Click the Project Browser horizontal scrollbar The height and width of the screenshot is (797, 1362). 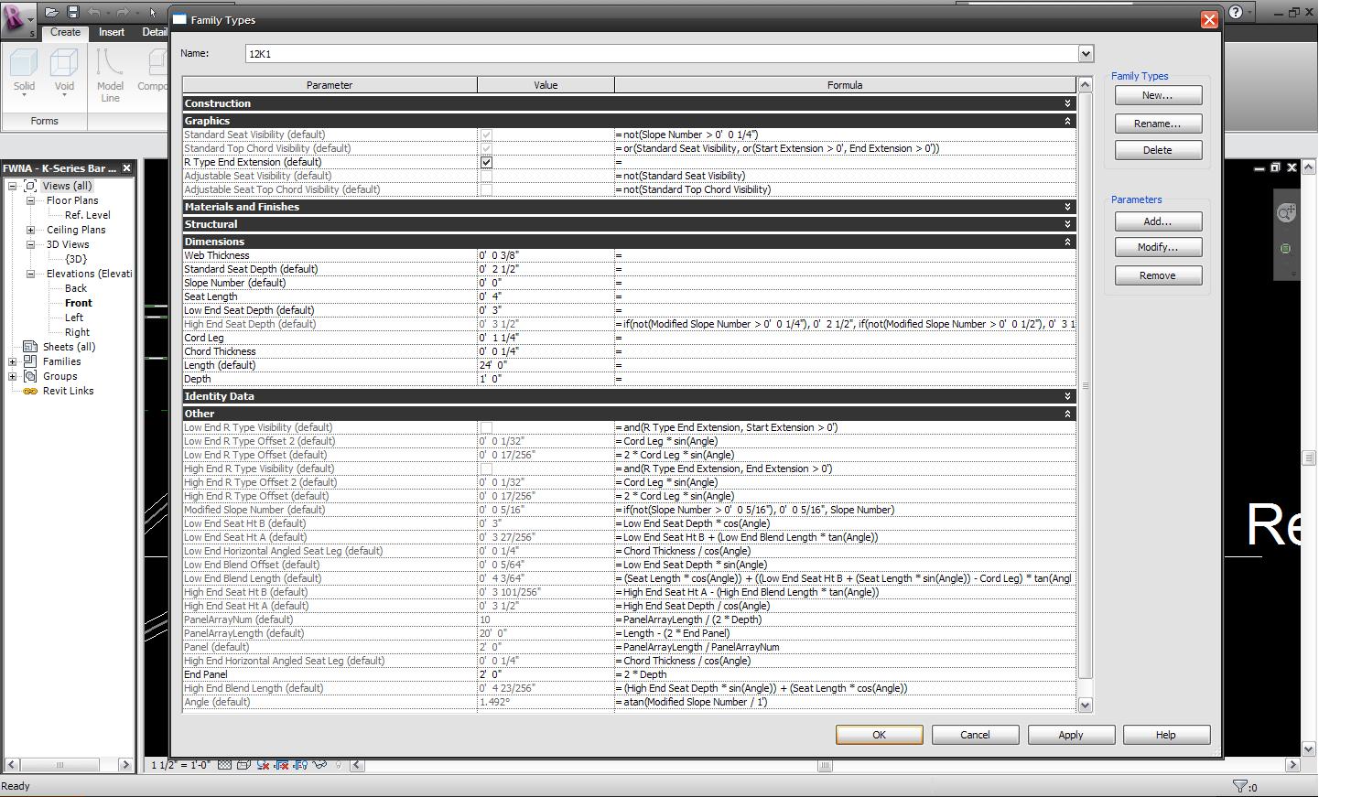click(x=69, y=764)
